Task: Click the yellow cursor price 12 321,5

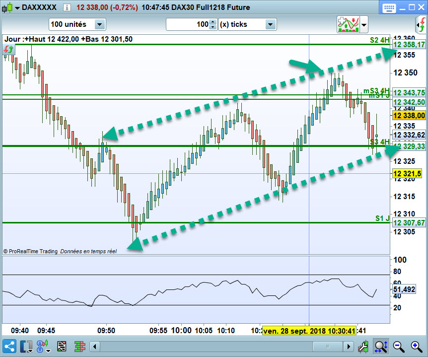Action: 407,174
